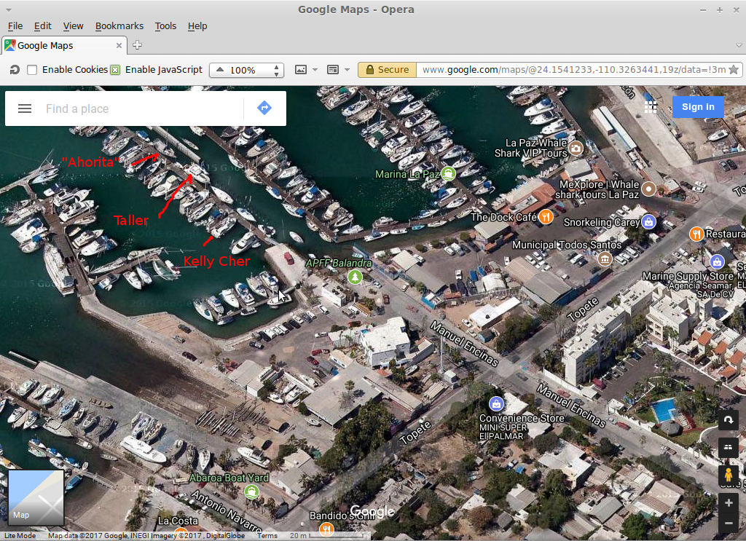Open the Terms link
Screen dimensions: 746x541
click(267, 536)
